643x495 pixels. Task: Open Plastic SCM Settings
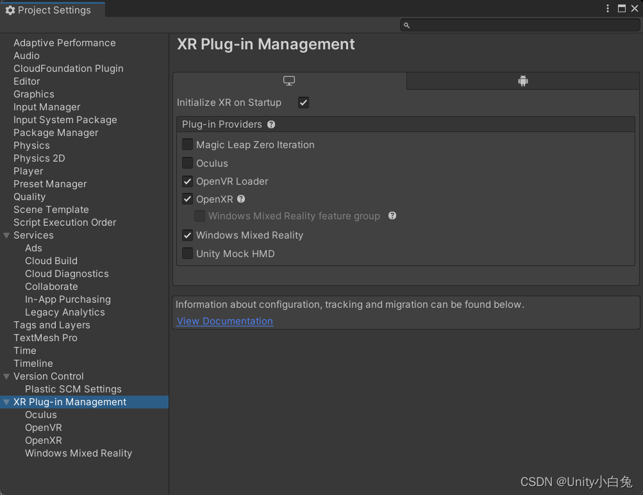pos(73,389)
